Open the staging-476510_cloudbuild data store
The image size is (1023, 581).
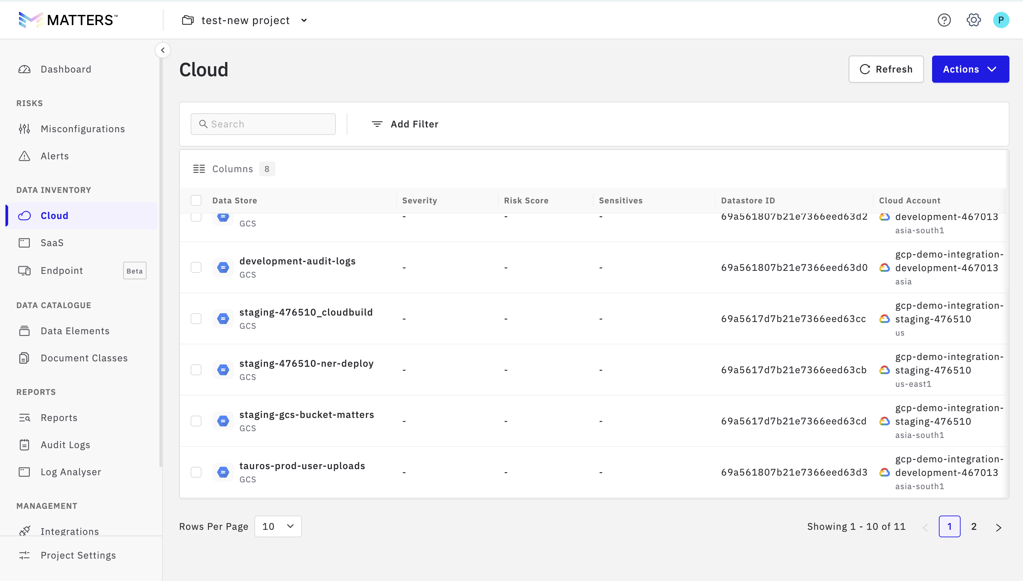tap(306, 312)
